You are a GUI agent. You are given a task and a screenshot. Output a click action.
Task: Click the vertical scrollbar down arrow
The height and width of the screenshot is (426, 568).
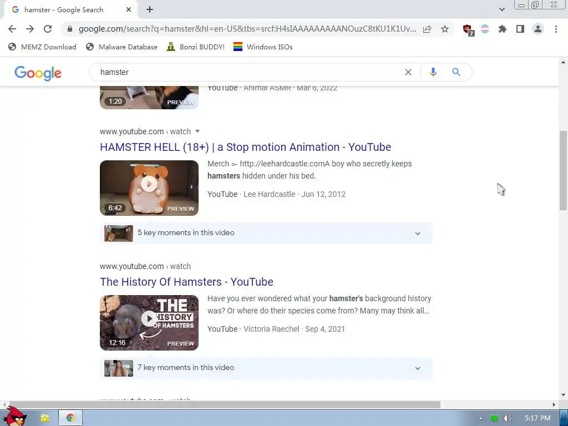(x=563, y=394)
